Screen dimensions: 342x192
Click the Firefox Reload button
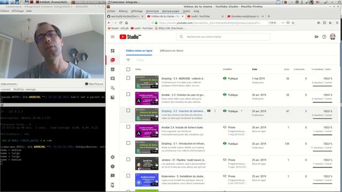121,22
